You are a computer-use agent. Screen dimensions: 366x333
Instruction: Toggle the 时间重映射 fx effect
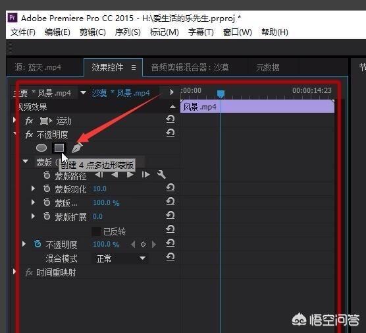pyautogui.click(x=29, y=272)
